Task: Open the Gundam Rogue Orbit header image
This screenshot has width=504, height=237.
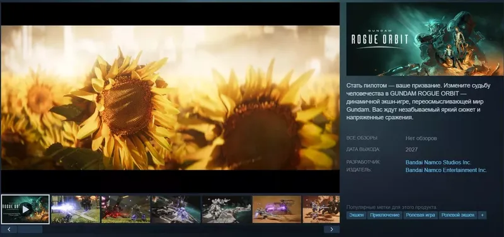Action: click(x=425, y=39)
